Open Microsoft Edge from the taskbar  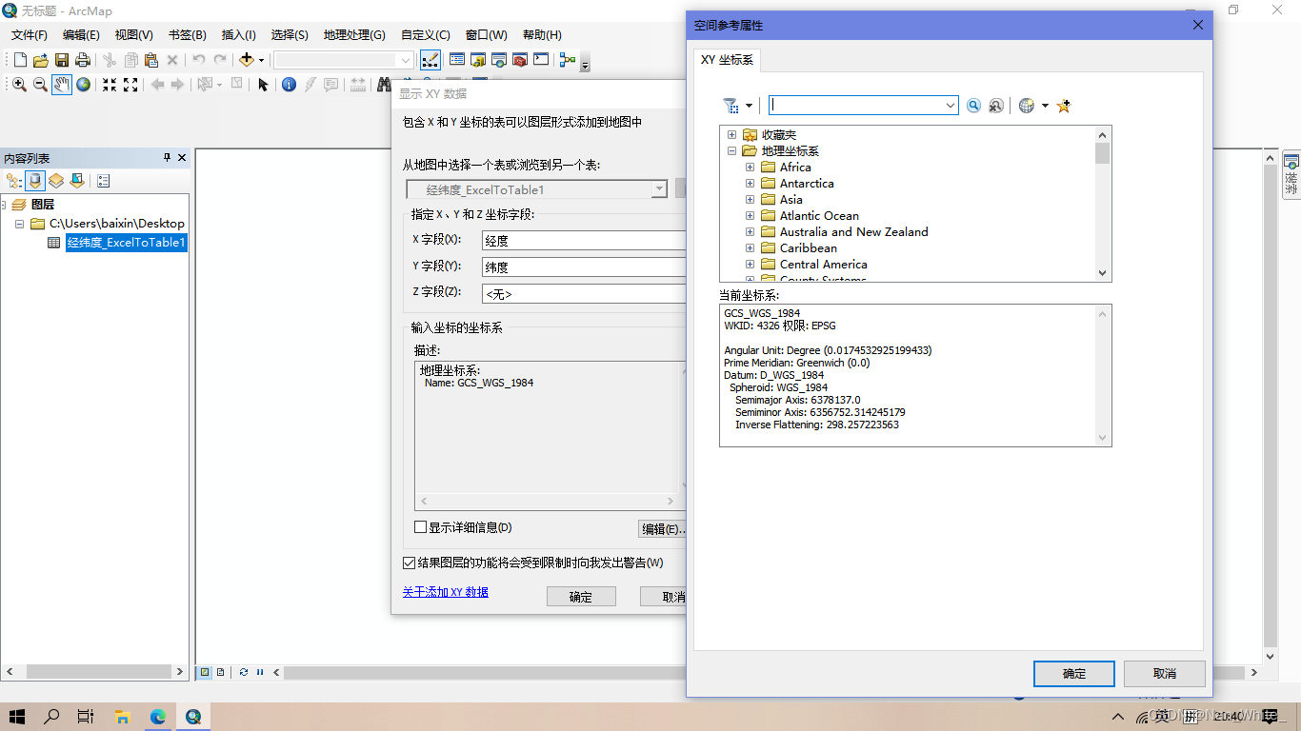click(157, 717)
